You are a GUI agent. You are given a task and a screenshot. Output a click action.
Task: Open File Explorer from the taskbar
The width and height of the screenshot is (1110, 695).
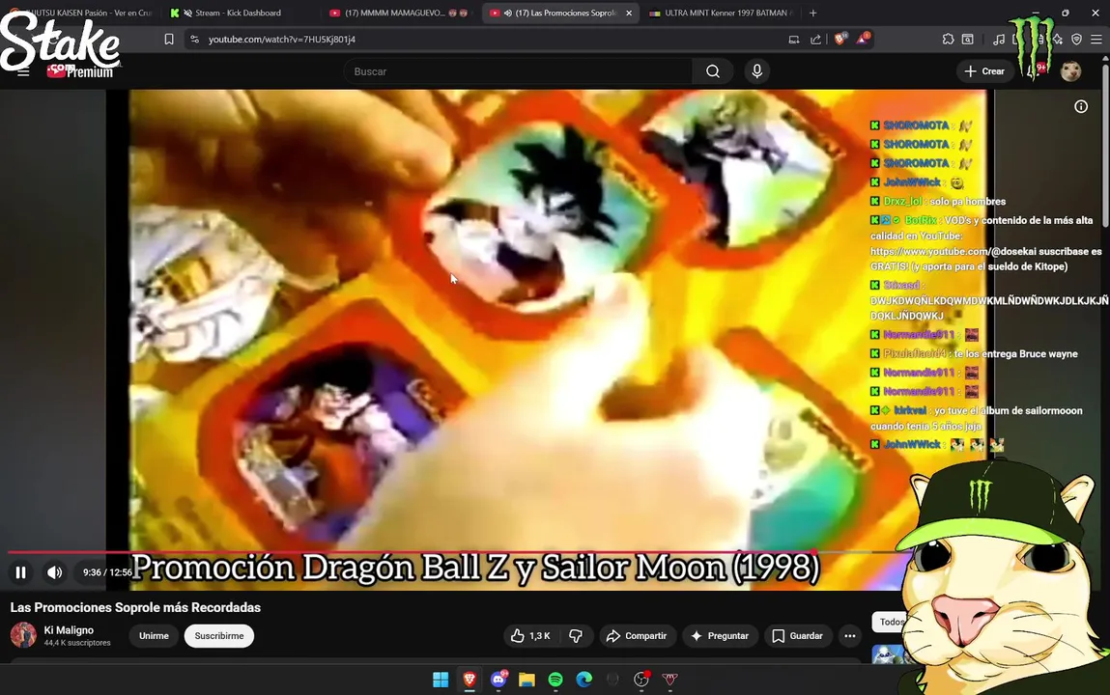point(527,680)
